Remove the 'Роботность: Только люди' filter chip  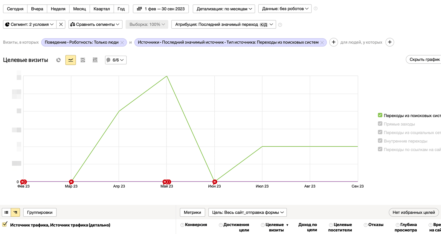(122, 43)
